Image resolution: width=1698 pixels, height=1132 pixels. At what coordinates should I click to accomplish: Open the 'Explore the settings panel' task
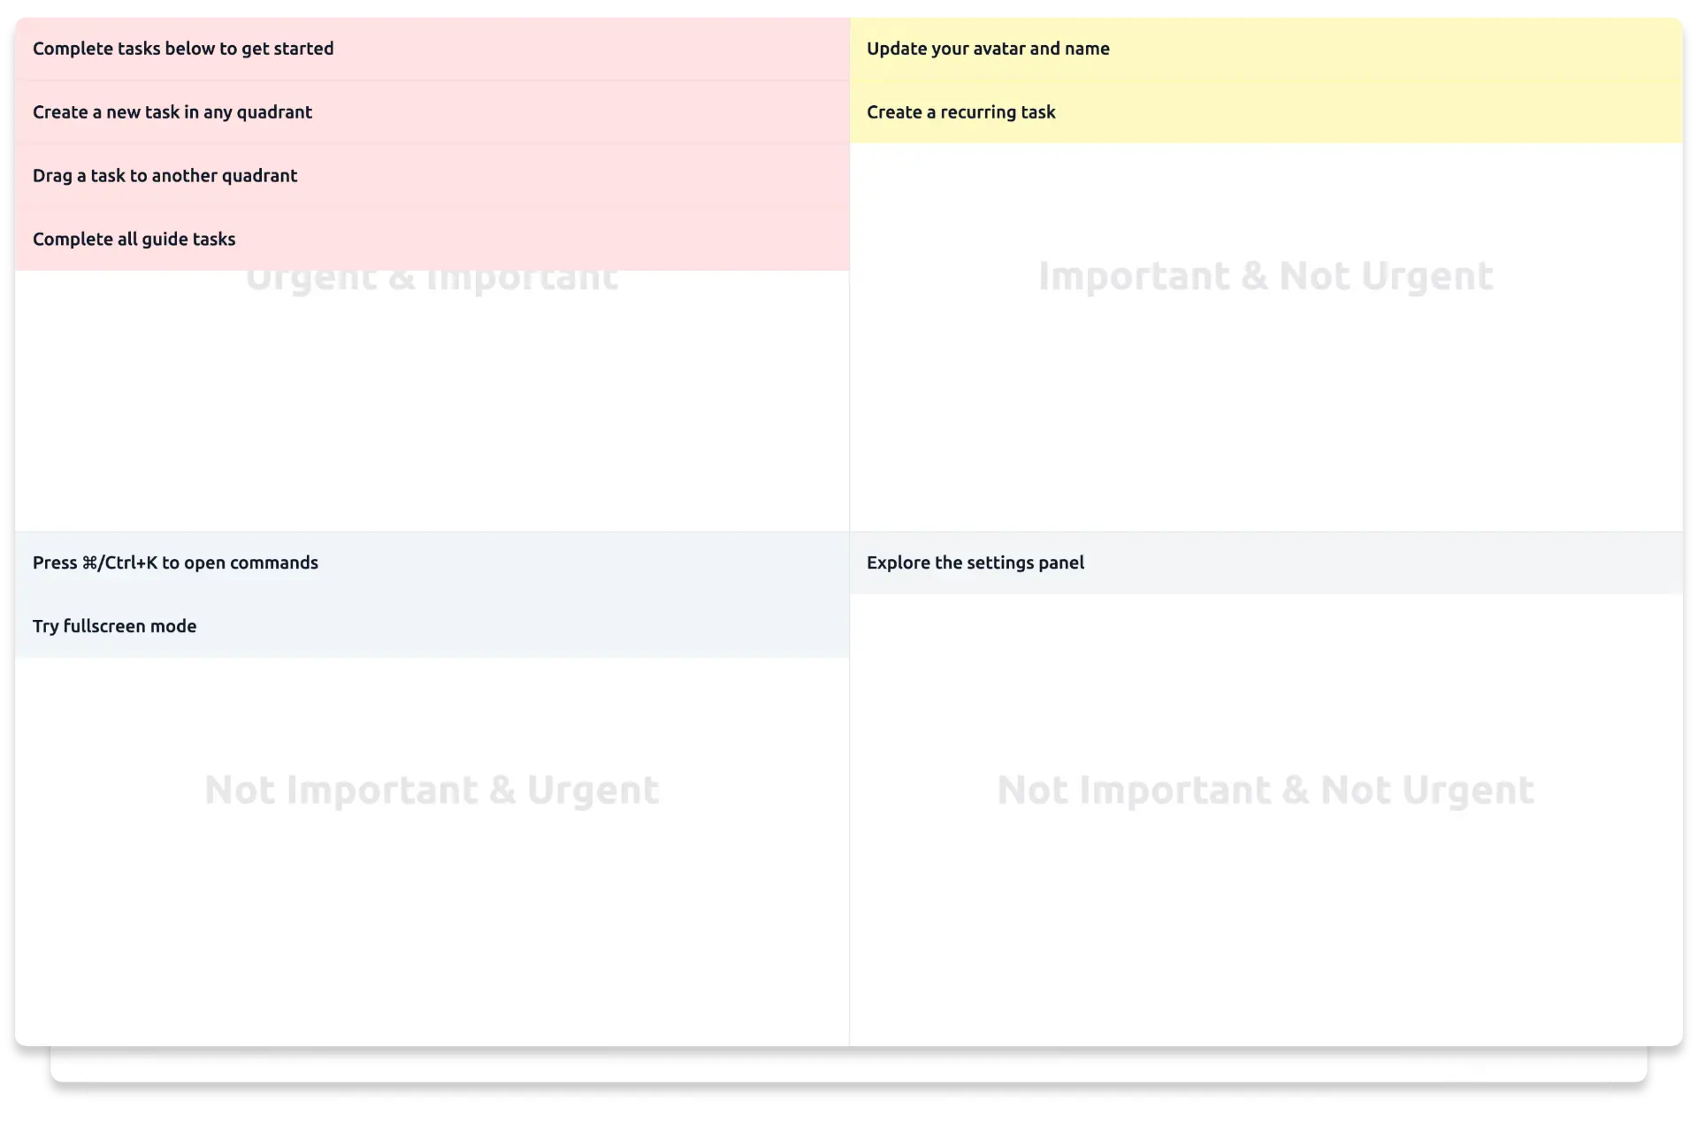[x=975, y=563]
